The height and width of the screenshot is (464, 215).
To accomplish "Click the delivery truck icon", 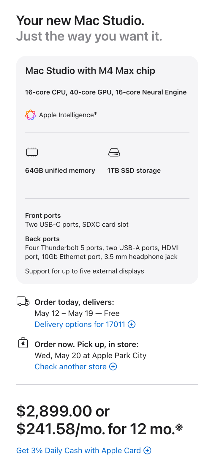I will coord(23,301).
